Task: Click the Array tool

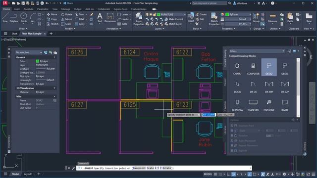Action: (80, 24)
